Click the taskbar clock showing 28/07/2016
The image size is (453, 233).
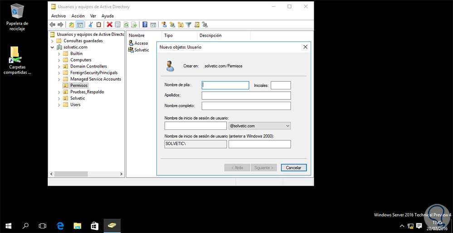point(438,226)
